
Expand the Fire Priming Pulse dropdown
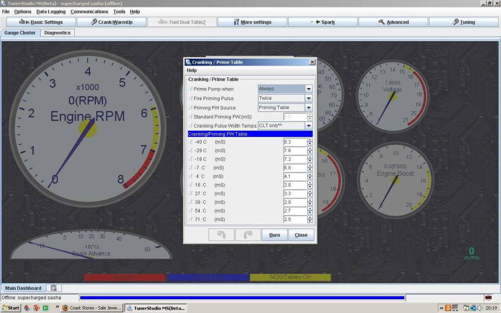pyautogui.click(x=308, y=98)
